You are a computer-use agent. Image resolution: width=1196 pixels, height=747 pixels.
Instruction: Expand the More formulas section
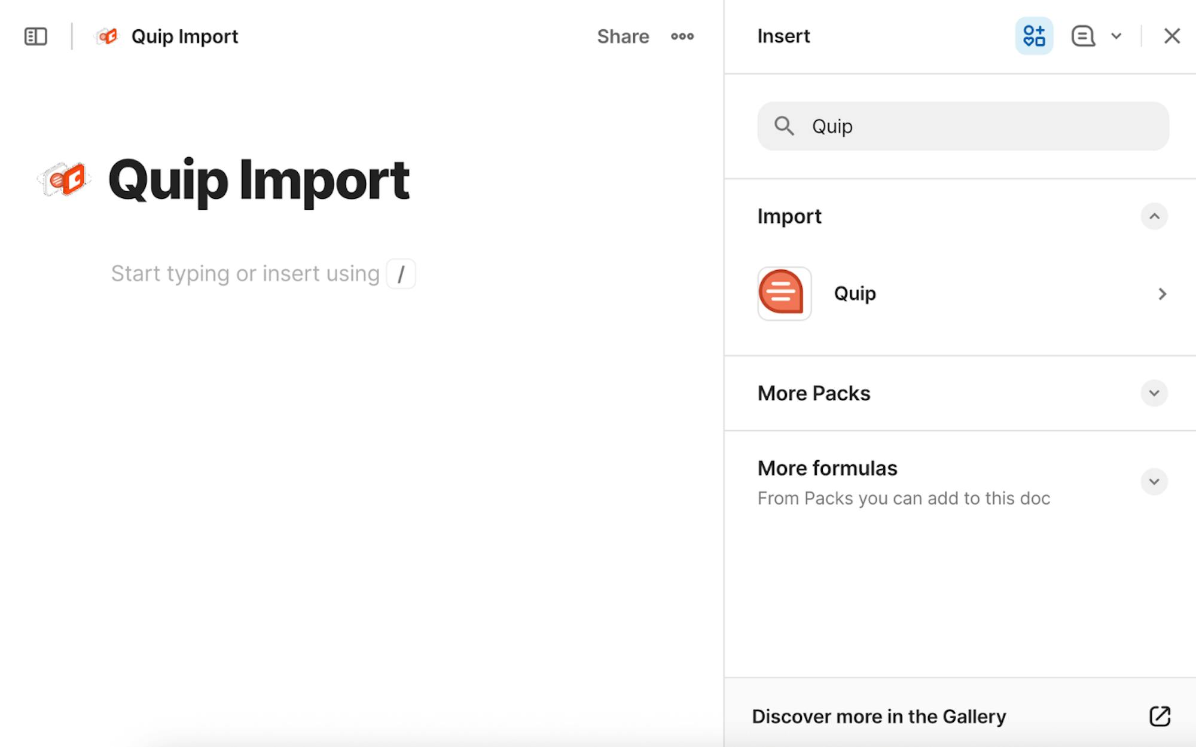pyautogui.click(x=1154, y=482)
